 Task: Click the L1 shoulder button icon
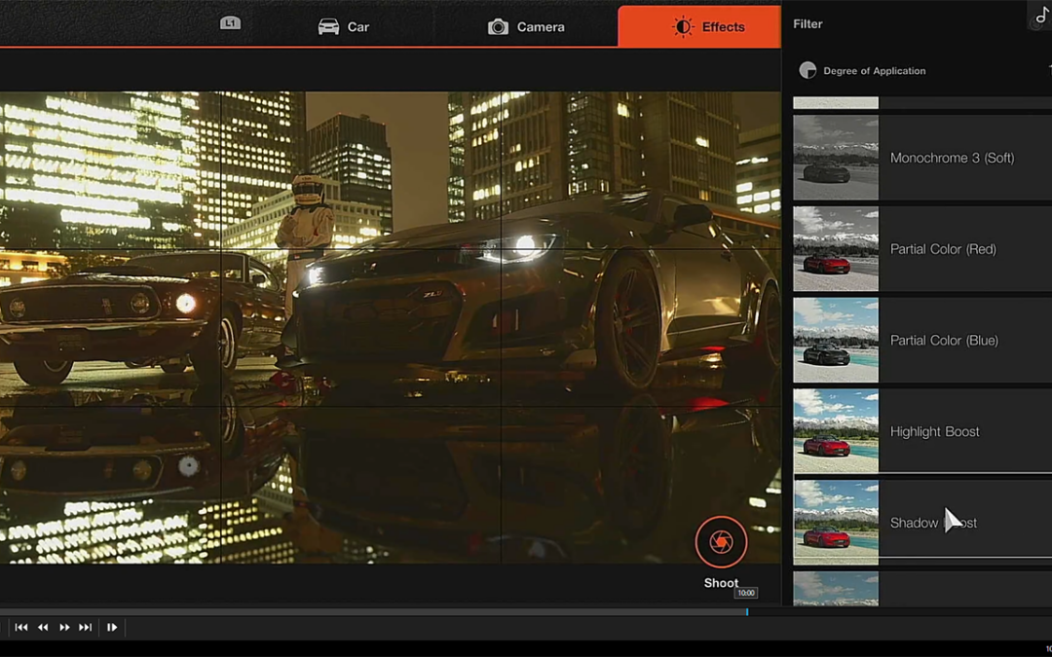230,23
